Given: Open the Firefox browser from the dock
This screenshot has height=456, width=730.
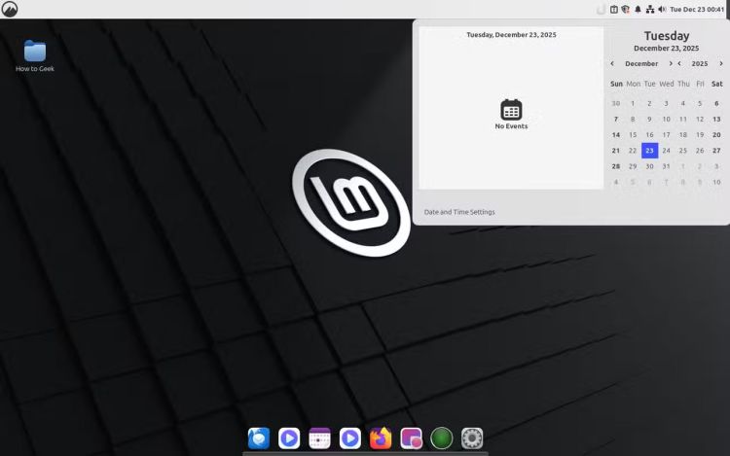Looking at the screenshot, I should coord(381,438).
